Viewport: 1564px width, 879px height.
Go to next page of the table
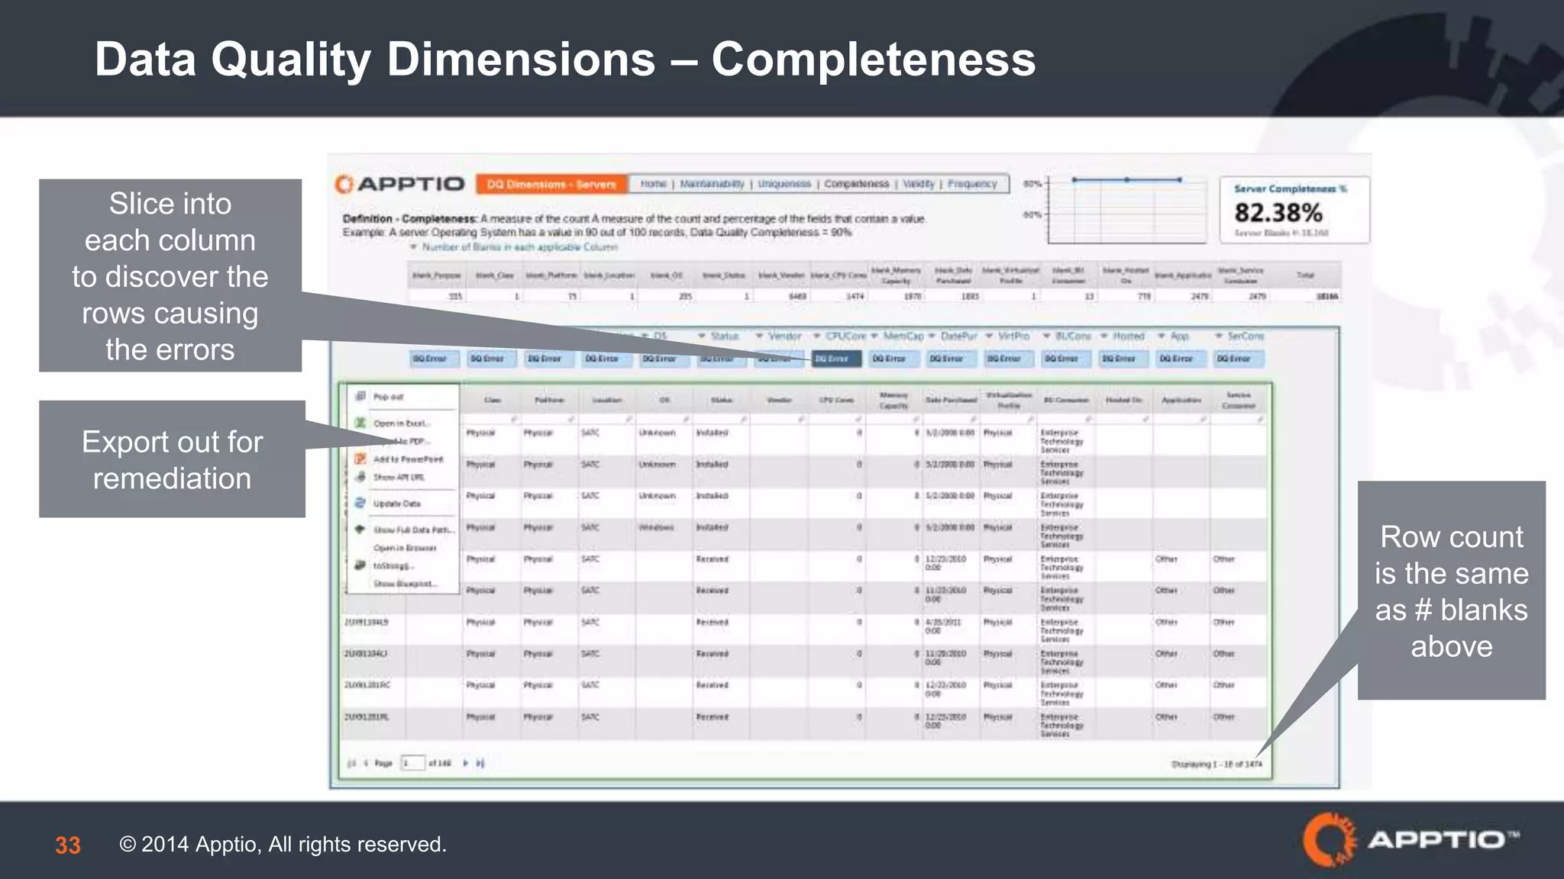point(465,763)
